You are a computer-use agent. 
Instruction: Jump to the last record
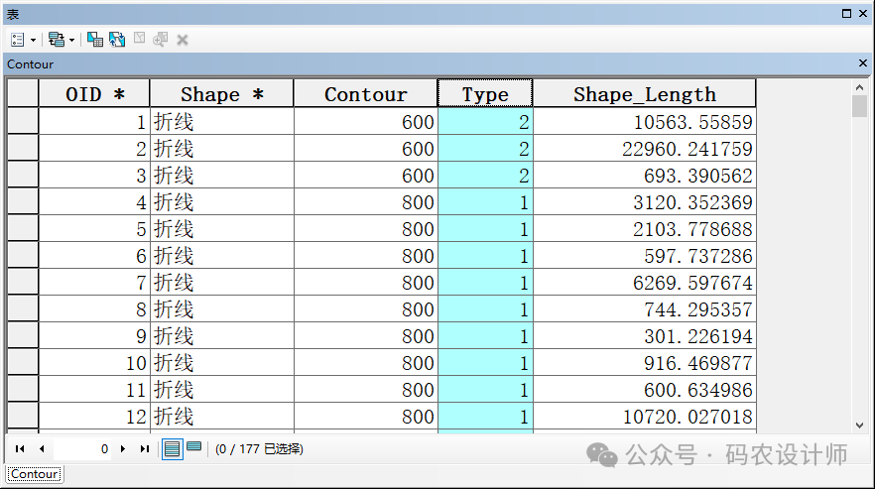[145, 449]
